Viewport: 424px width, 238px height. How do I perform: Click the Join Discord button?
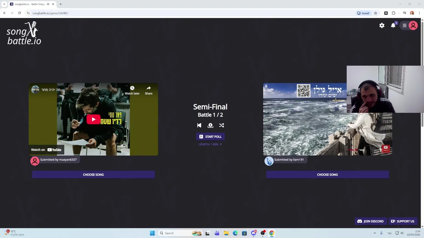370,221
